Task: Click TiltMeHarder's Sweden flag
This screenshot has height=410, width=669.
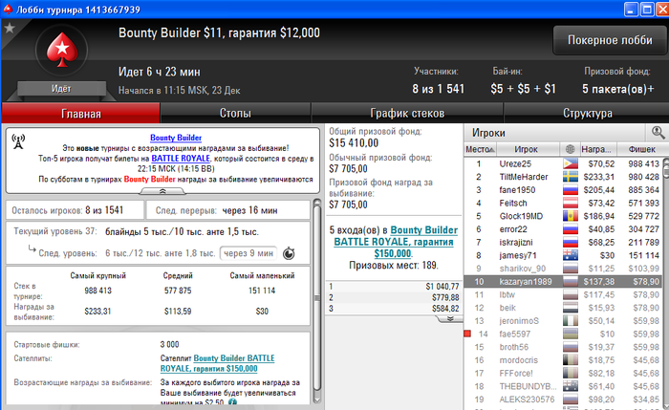Action: click(571, 177)
